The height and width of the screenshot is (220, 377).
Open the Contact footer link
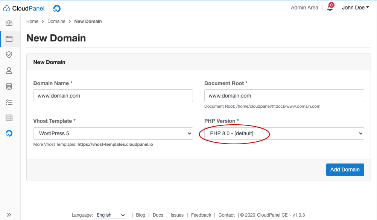tap(227, 215)
